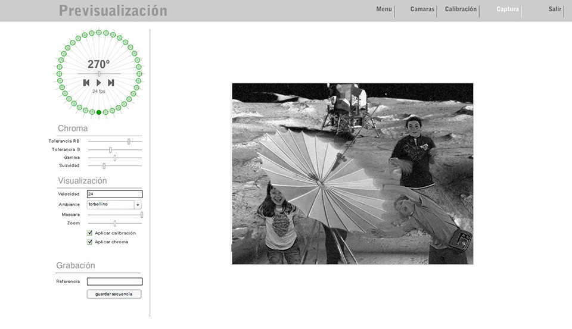Click the Grabación section heading
Screen dimensions: 572x329
[x=76, y=265]
